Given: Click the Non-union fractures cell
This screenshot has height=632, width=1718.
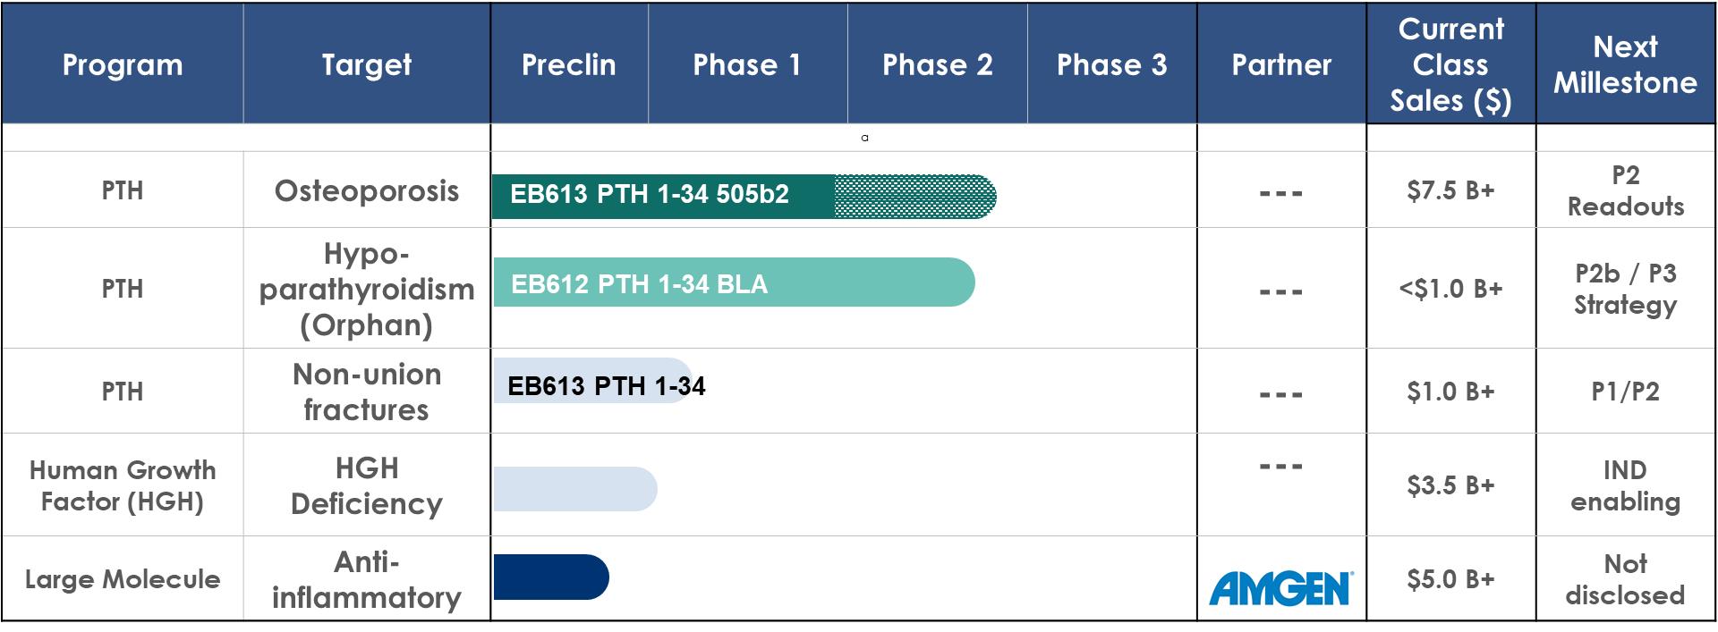Looking at the screenshot, I should coord(367,392).
